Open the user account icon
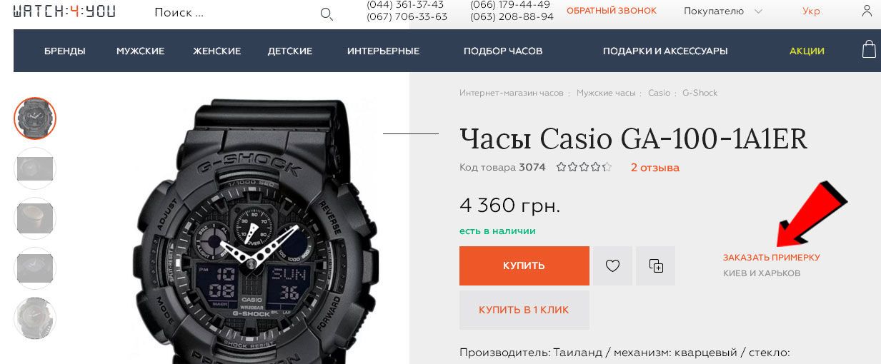 [867, 11]
